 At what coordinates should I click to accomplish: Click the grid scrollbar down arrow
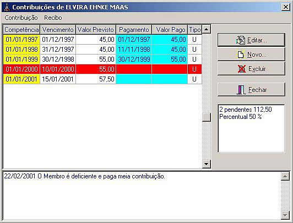(x=207, y=164)
